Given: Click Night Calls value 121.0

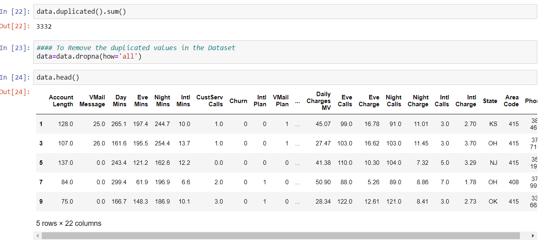Looking at the screenshot, I should tap(394, 202).
